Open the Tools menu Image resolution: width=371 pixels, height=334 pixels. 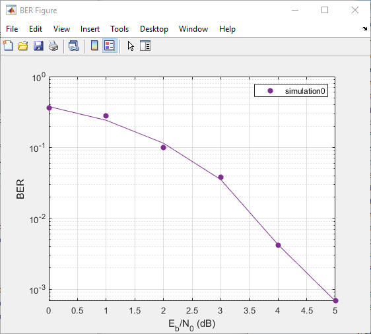pos(119,29)
